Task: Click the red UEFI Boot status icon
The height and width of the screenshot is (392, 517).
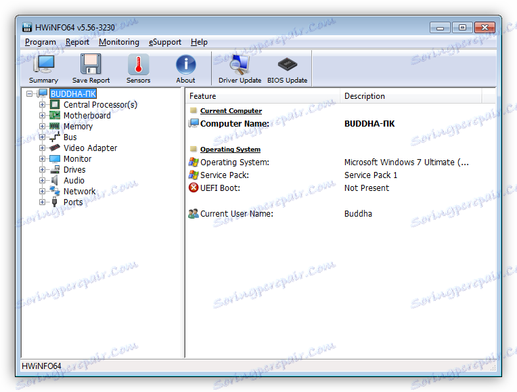Action: pyautogui.click(x=194, y=188)
